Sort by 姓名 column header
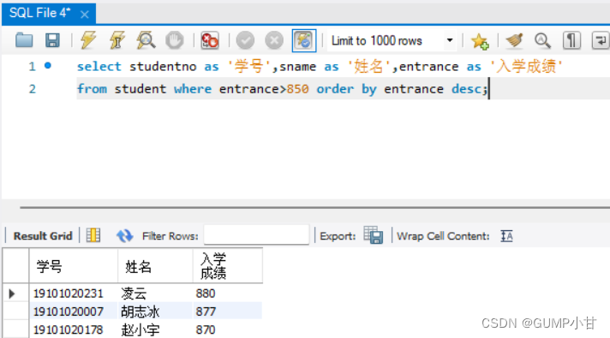The height and width of the screenshot is (338, 610). (x=155, y=266)
